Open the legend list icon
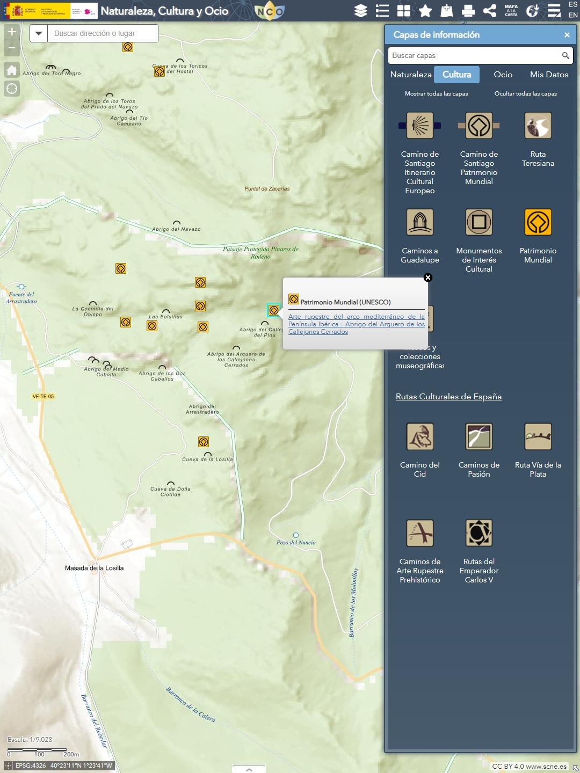 click(382, 11)
